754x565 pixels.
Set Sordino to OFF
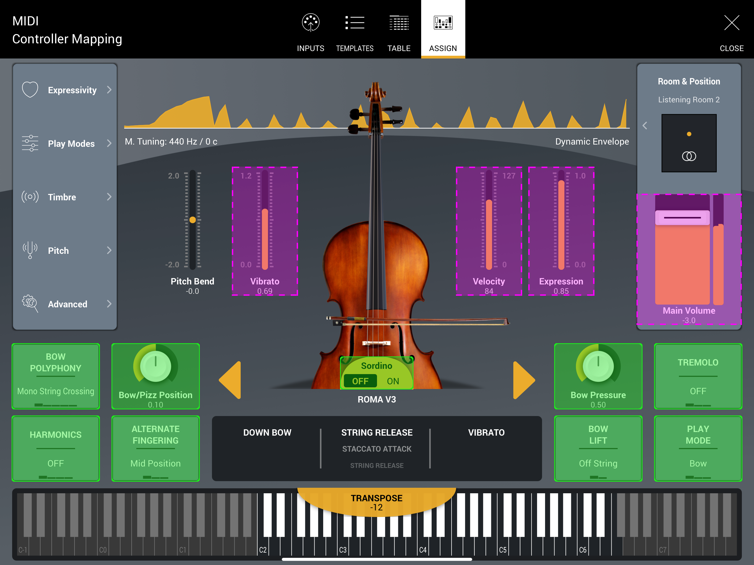pyautogui.click(x=360, y=381)
